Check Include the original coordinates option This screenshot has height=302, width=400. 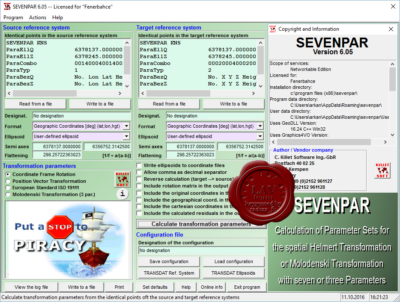[x=139, y=193]
